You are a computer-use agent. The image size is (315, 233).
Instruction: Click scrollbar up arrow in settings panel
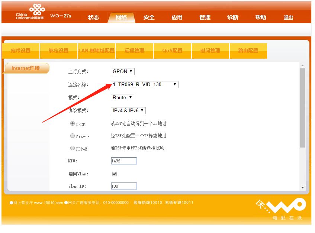(303, 66)
